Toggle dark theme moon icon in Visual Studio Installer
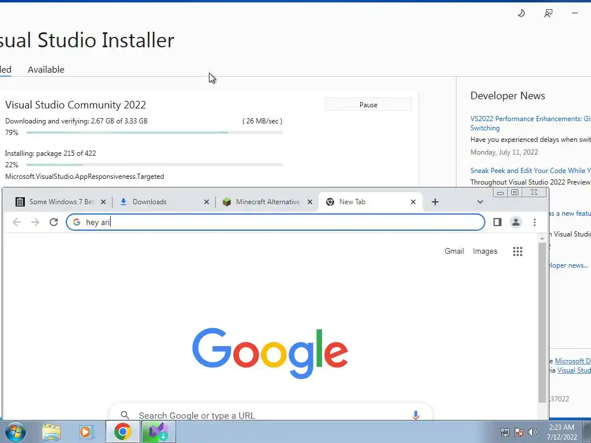The width and height of the screenshot is (591, 443). pos(521,13)
